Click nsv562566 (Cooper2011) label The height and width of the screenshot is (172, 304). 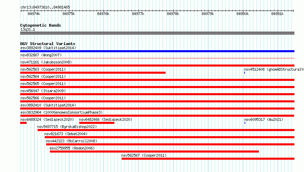point(43,98)
